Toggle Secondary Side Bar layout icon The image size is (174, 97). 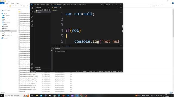coord(107,5)
